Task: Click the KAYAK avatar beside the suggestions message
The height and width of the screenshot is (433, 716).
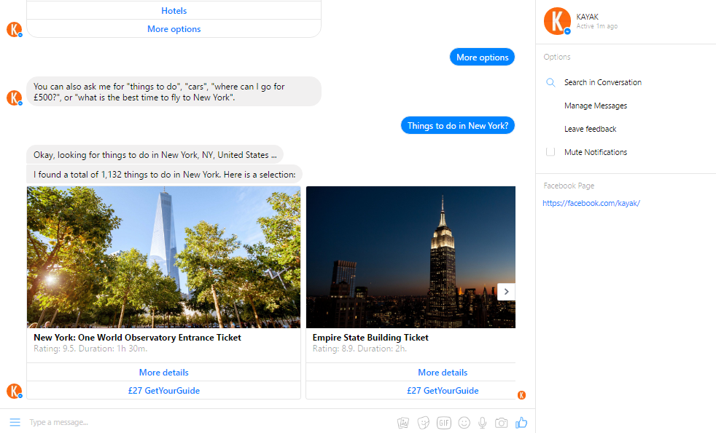Action: [14, 98]
